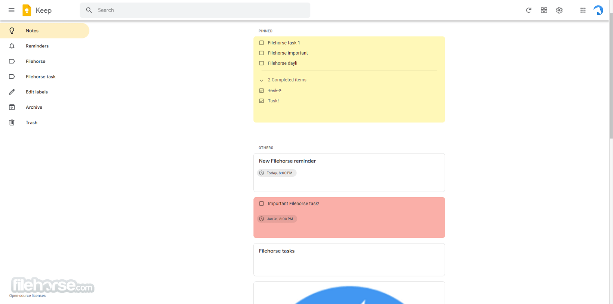Select Notes in the sidebar

coord(44,31)
